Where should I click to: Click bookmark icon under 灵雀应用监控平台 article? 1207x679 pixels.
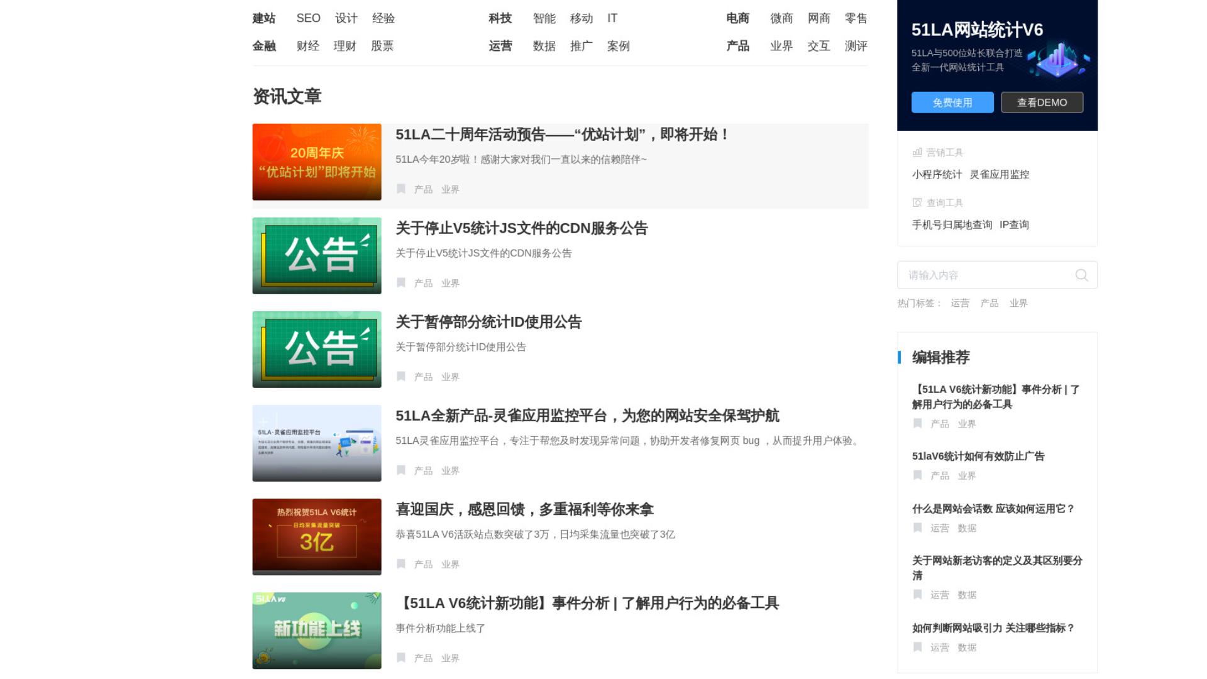(x=401, y=470)
